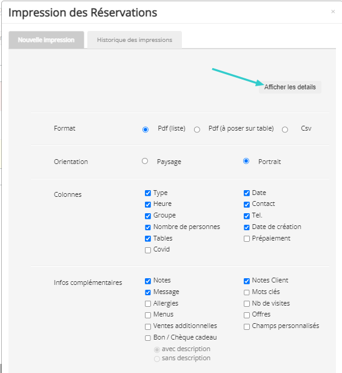Tick Champs personnalisés checkbox
This screenshot has width=342, height=373.
[247, 327]
